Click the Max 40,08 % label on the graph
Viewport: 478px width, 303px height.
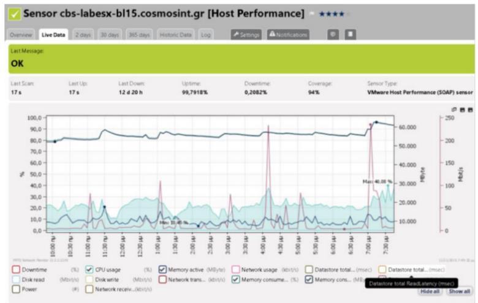377,182
